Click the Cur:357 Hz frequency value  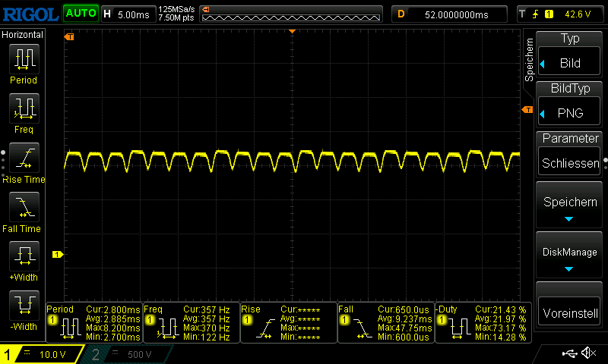pos(206,310)
